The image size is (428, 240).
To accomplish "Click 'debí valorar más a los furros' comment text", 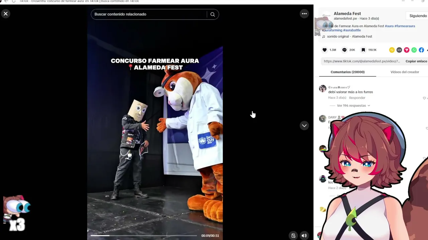I will pos(350,92).
